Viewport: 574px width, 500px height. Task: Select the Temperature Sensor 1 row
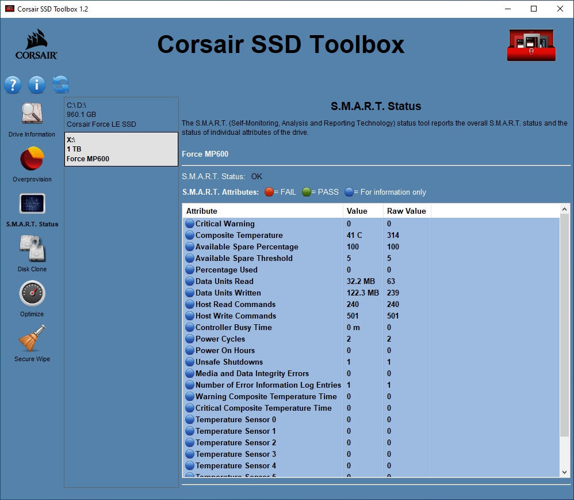point(371,431)
